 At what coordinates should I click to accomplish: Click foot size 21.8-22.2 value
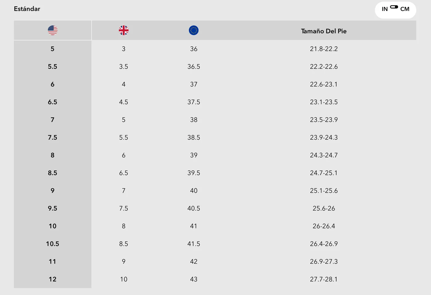tap(324, 49)
